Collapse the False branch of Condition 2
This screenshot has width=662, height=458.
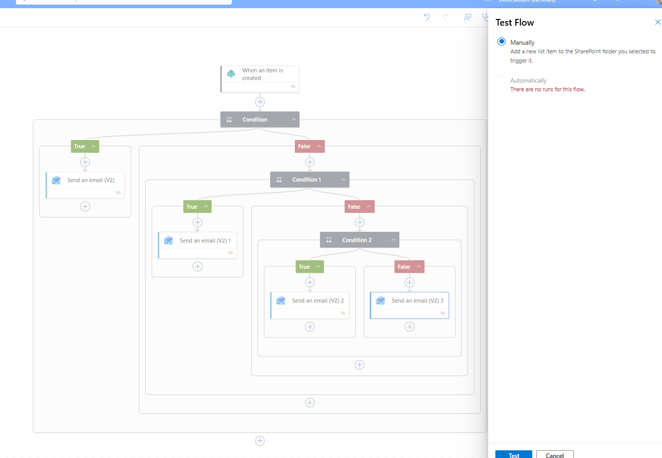click(419, 267)
